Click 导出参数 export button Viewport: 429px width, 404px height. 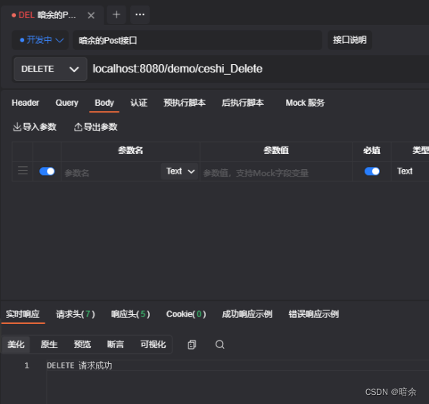click(x=96, y=127)
